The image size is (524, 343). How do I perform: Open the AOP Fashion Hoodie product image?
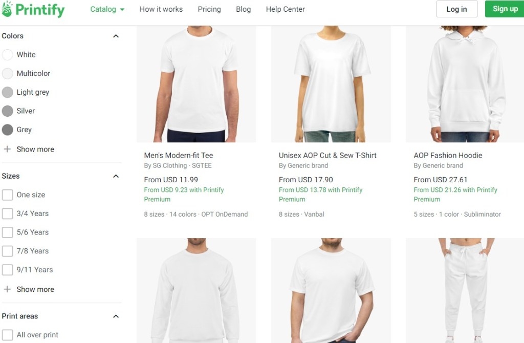(x=465, y=84)
